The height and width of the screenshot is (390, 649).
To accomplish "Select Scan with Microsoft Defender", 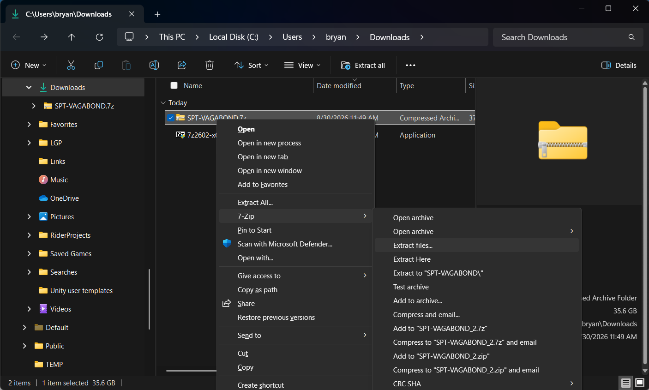I will click(295, 244).
